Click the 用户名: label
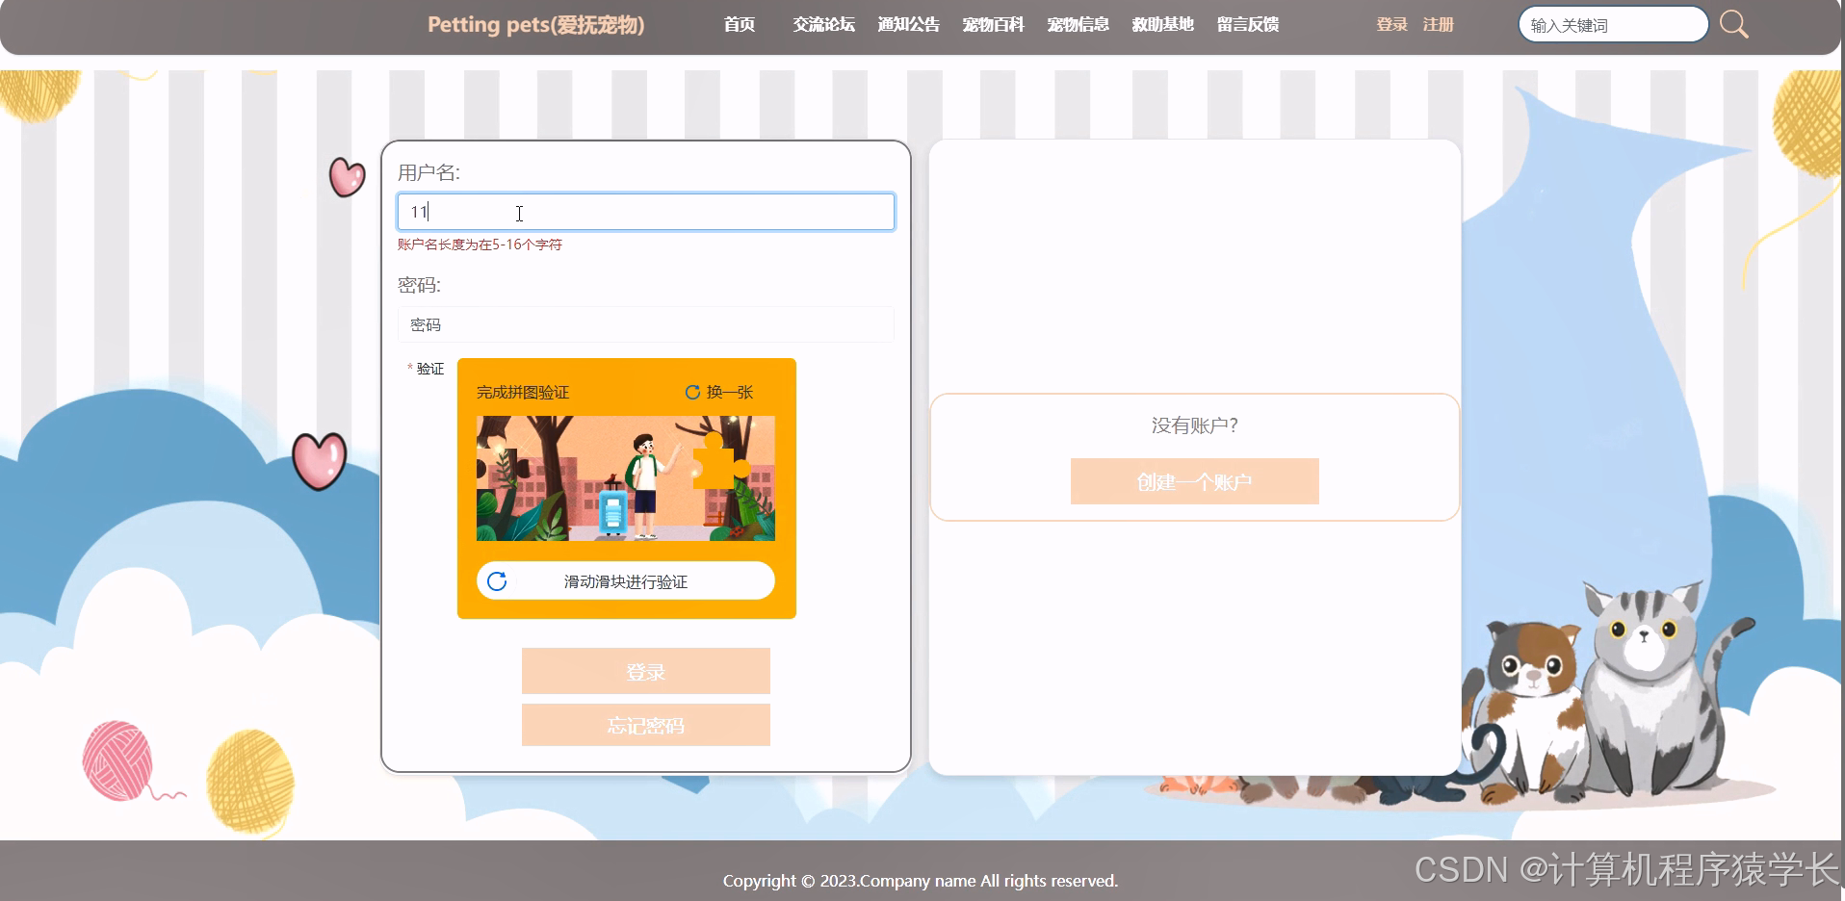The height and width of the screenshot is (901, 1845). 429,172
